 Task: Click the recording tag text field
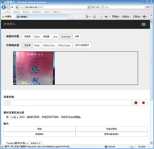[x=71, y=103]
